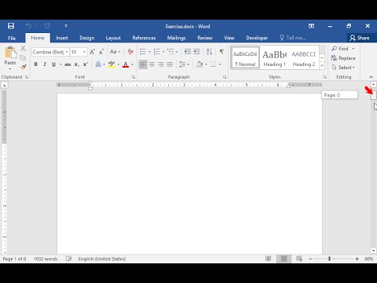This screenshot has width=377, height=283.
Task: Toggle bold formatting
Action: (36, 64)
